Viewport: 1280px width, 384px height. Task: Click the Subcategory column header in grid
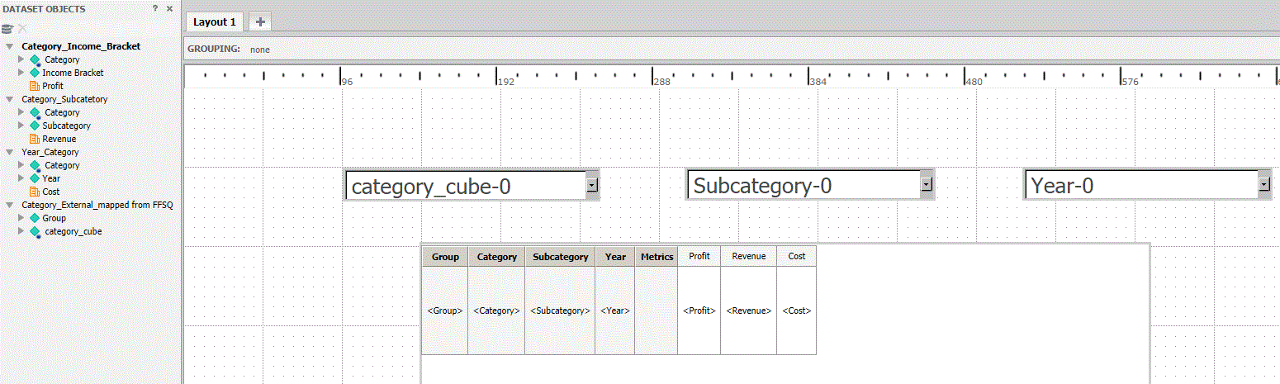click(560, 257)
